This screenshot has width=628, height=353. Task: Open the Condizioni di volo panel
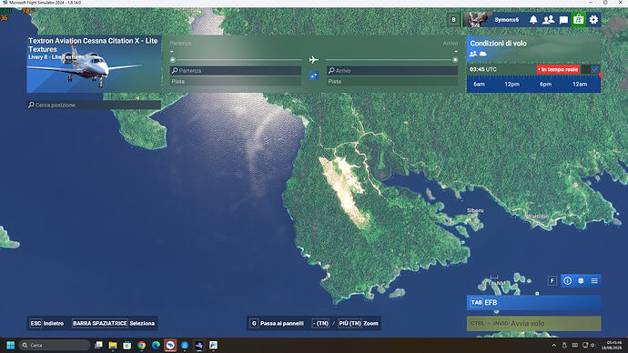(x=533, y=48)
